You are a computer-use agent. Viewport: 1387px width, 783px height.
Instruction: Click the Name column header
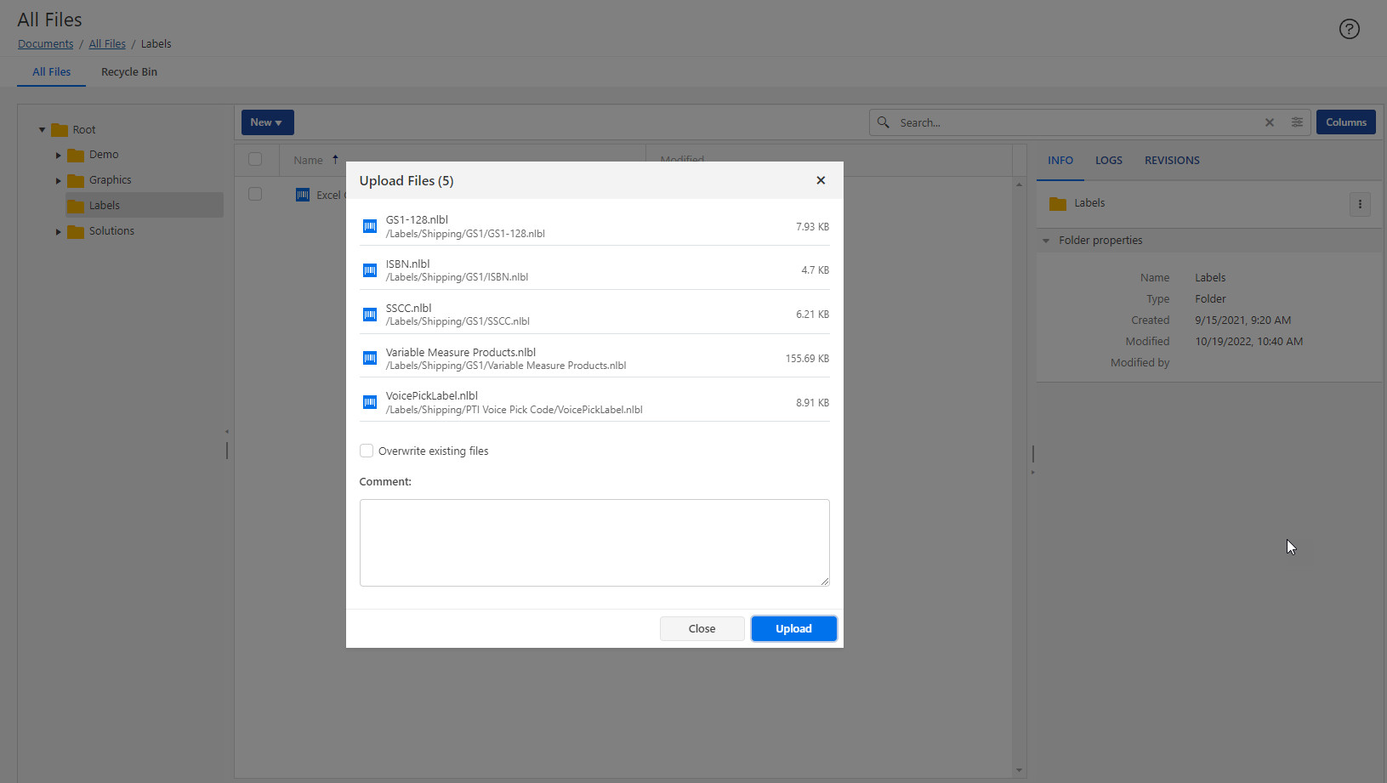pyautogui.click(x=308, y=160)
